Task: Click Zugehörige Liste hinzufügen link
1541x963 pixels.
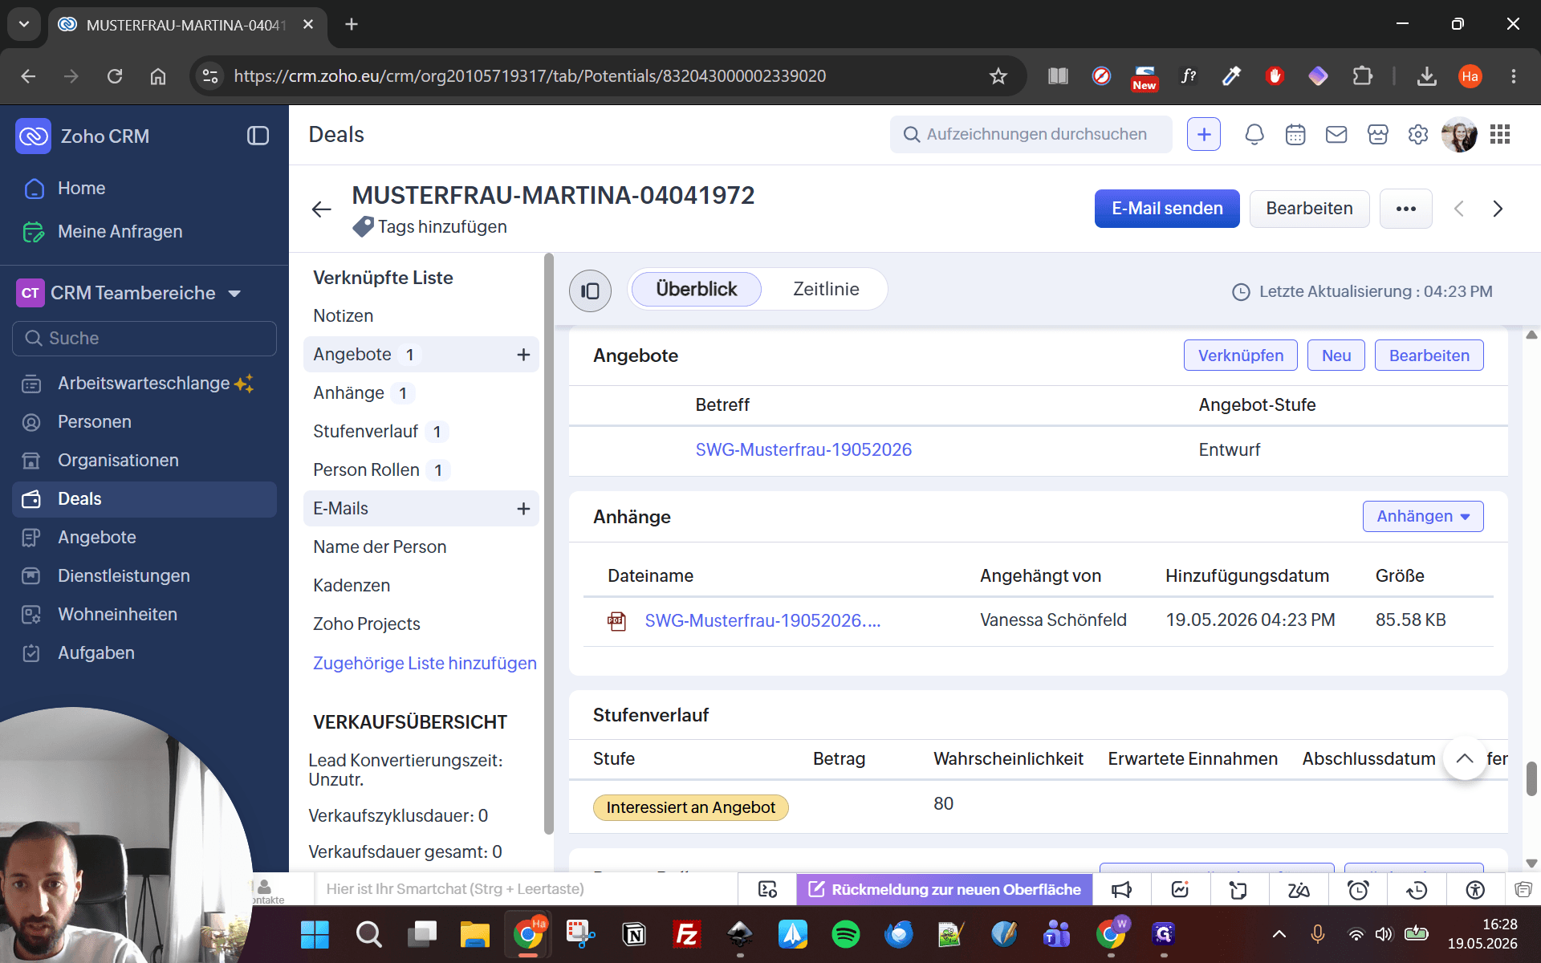Action: click(425, 664)
